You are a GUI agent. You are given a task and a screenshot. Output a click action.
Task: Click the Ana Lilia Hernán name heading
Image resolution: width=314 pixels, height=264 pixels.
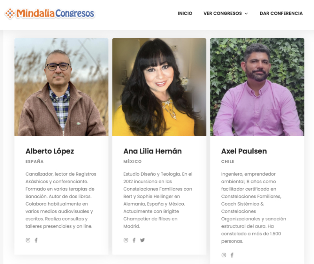click(x=153, y=151)
